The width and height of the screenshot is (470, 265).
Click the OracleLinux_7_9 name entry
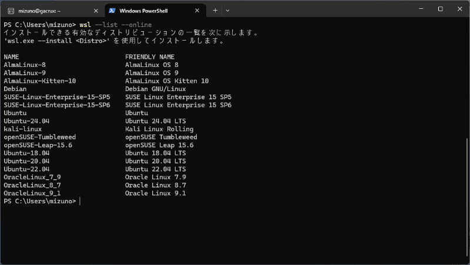[x=32, y=177]
